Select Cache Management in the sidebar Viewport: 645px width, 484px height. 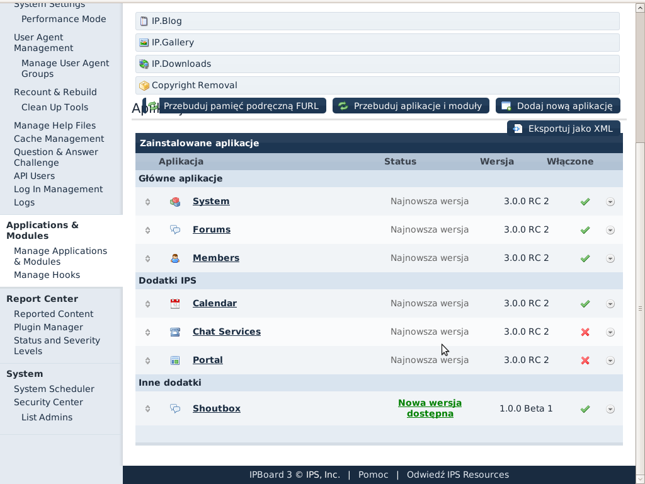pos(59,139)
